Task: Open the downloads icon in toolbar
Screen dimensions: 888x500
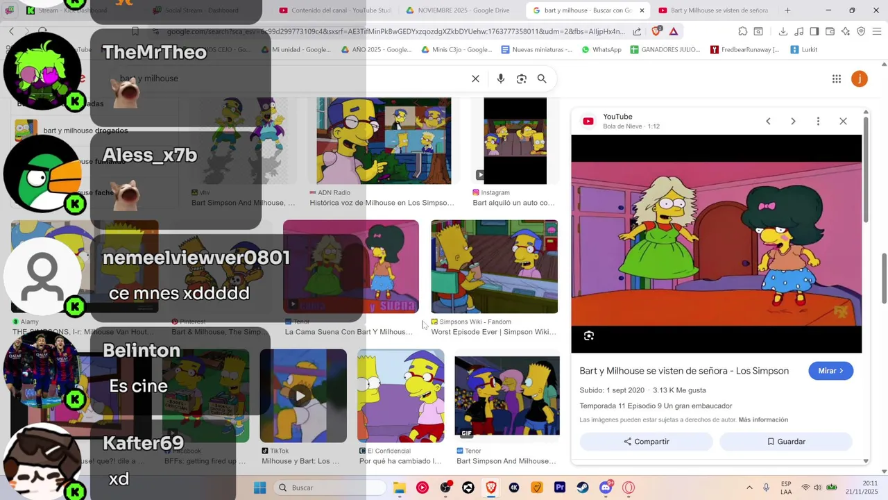Action: (x=783, y=31)
